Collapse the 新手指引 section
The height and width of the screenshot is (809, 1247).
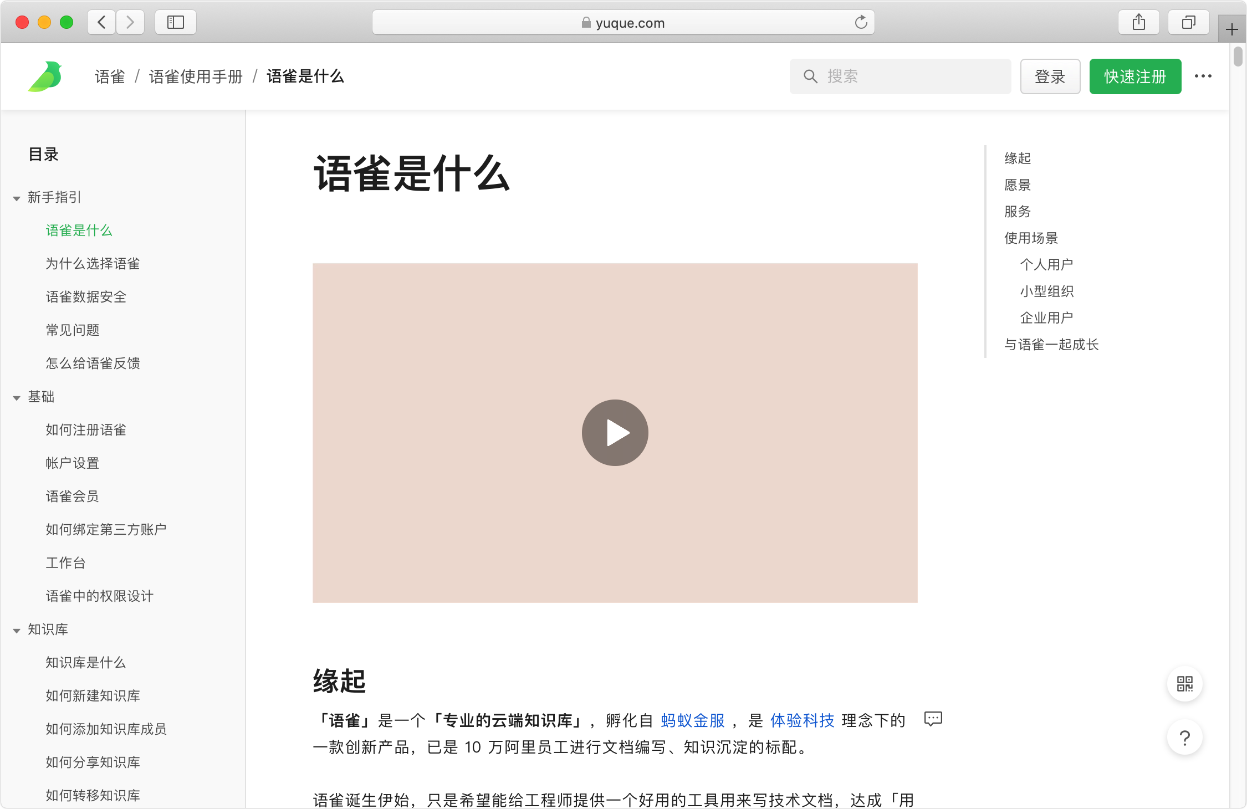[x=17, y=198]
